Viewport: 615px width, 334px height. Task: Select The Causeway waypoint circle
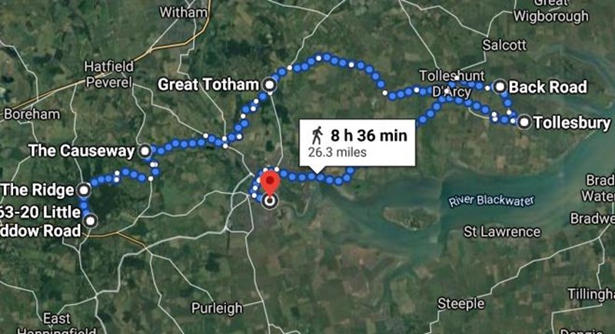point(145,150)
